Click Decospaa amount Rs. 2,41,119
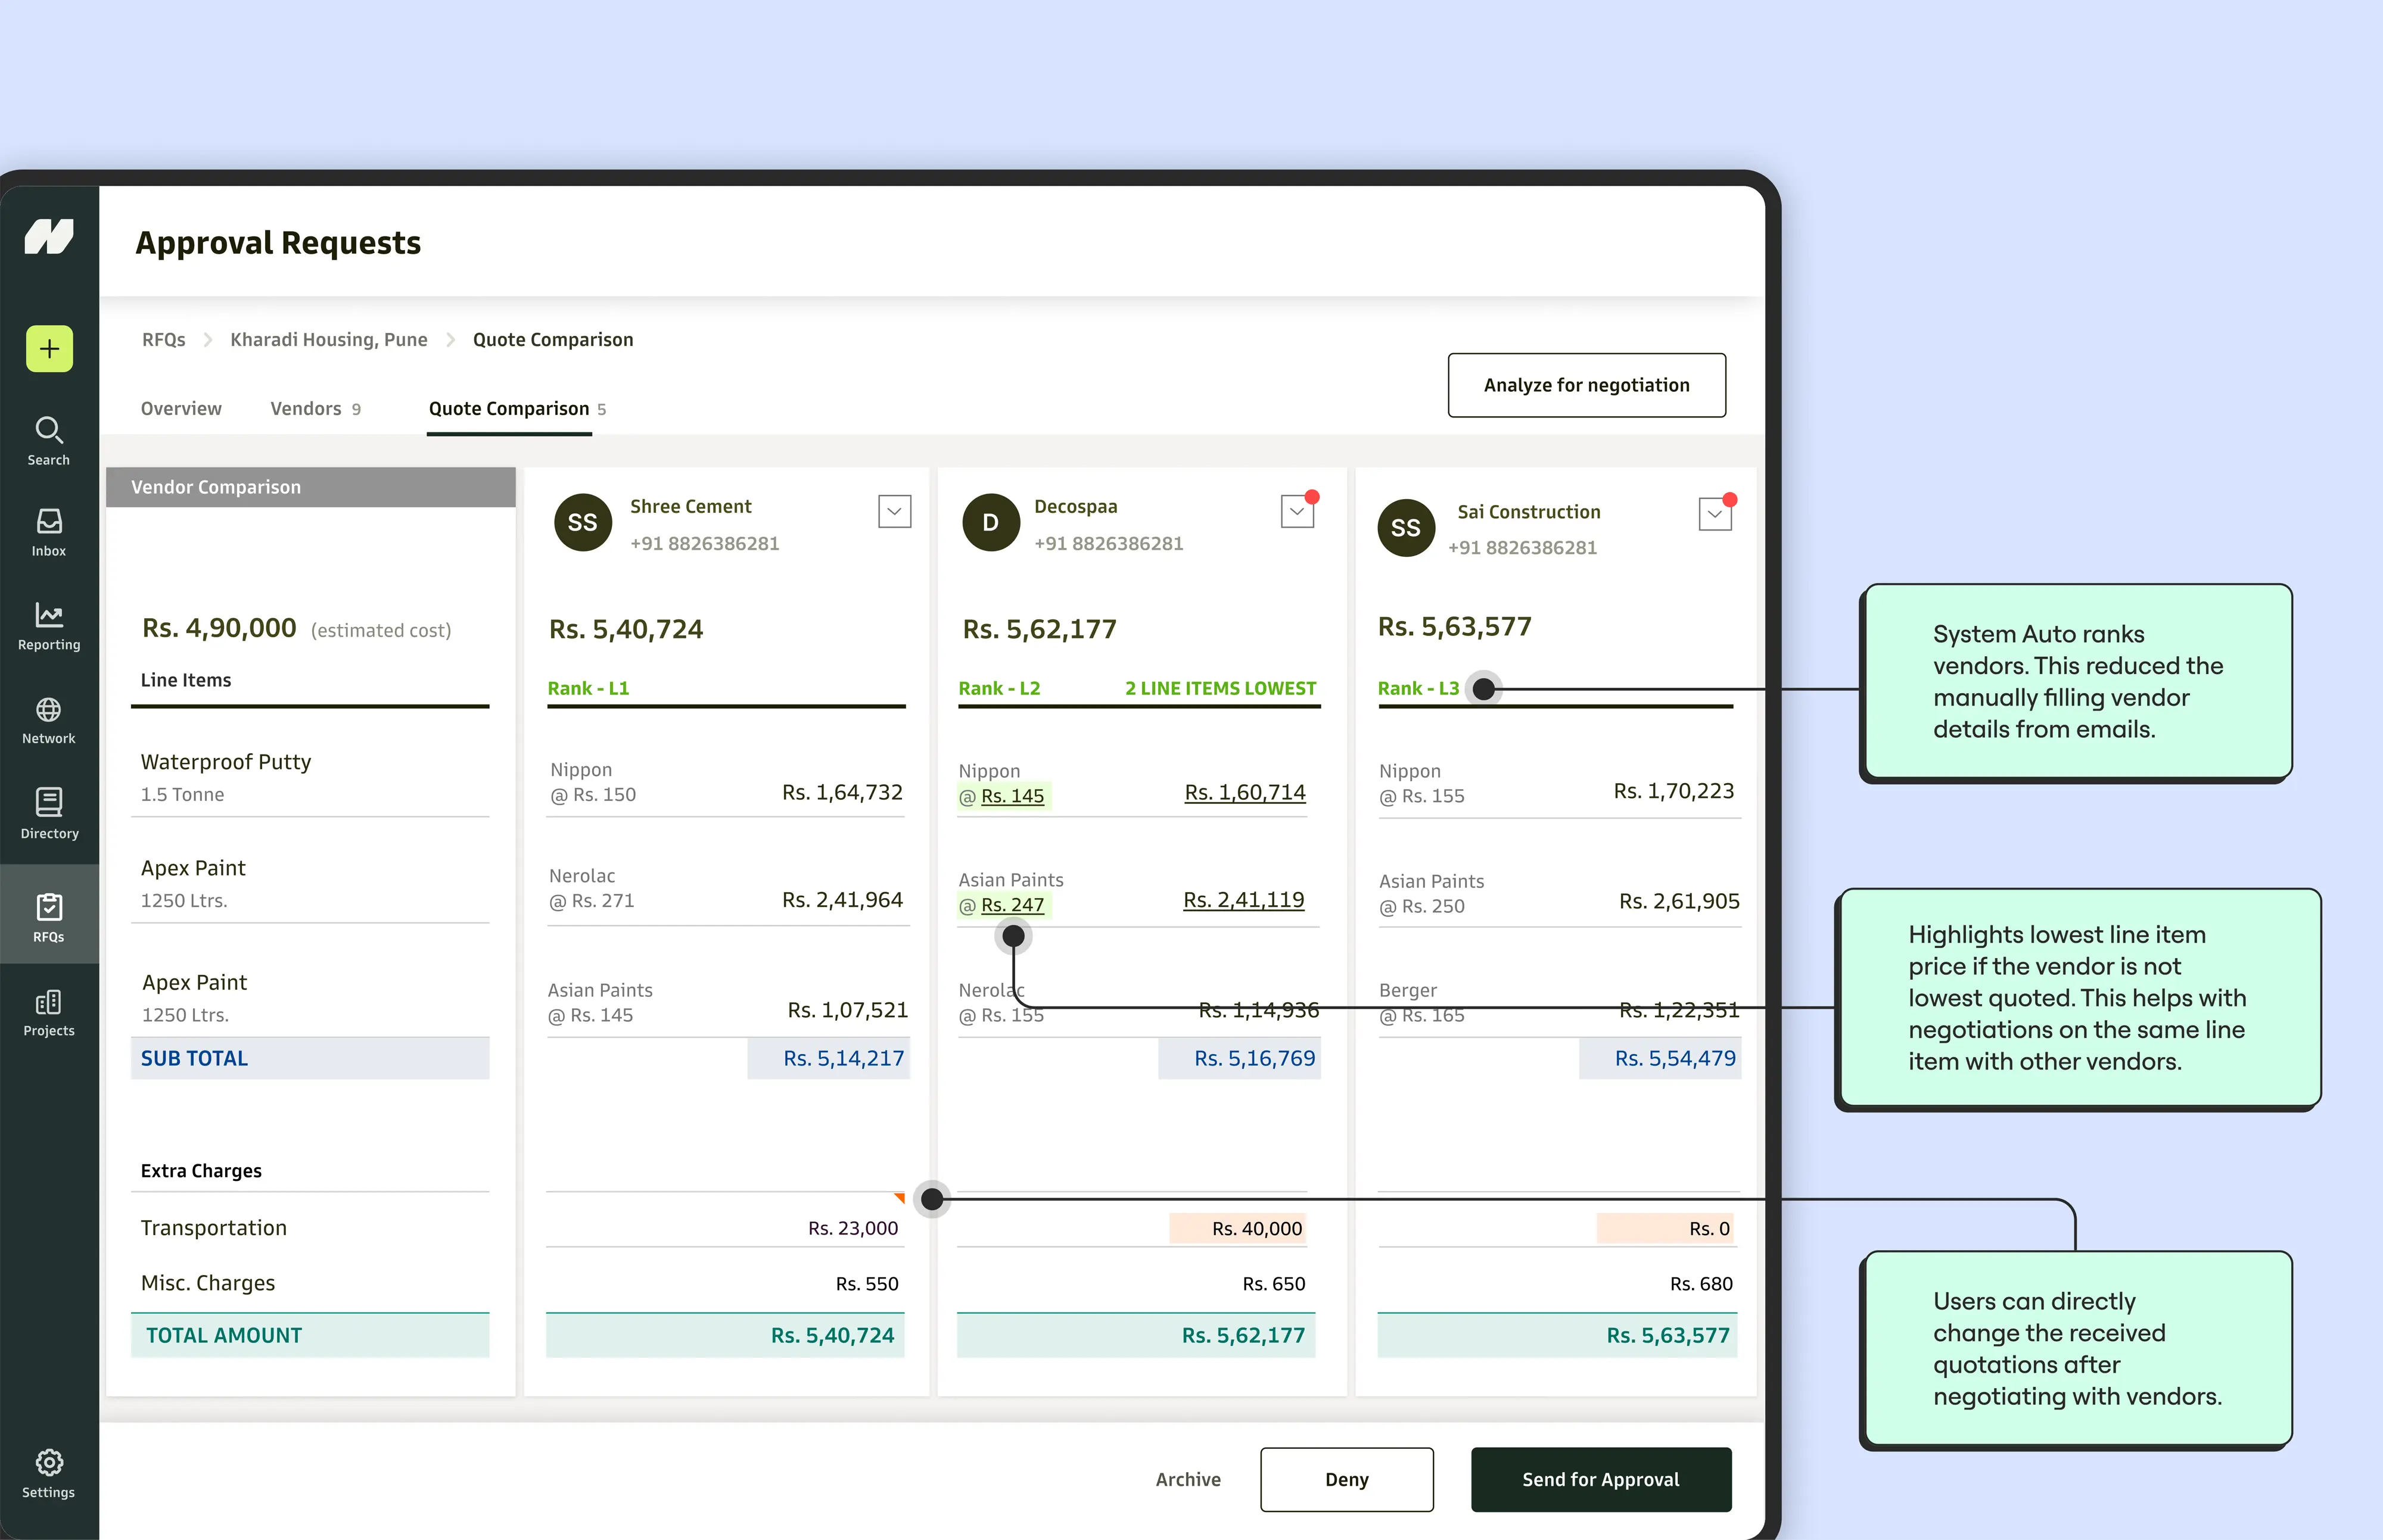This screenshot has height=1540, width=2383. (x=1243, y=900)
